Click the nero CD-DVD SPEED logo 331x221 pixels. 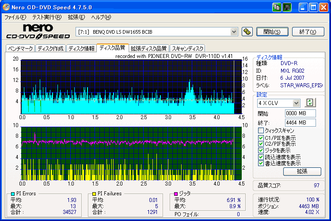coord(38,32)
